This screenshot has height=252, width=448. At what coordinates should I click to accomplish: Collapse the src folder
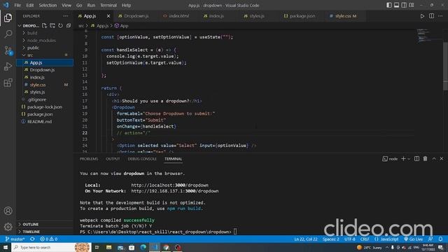[x=30, y=55]
